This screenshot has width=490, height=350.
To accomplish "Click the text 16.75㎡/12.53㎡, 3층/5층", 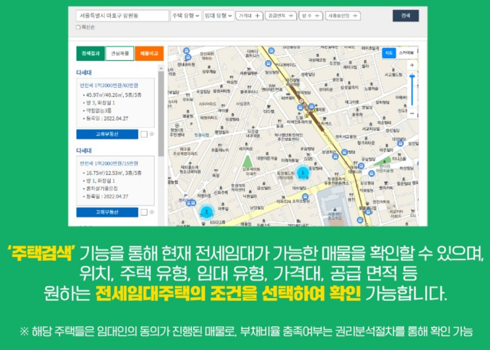I will [114, 173].
